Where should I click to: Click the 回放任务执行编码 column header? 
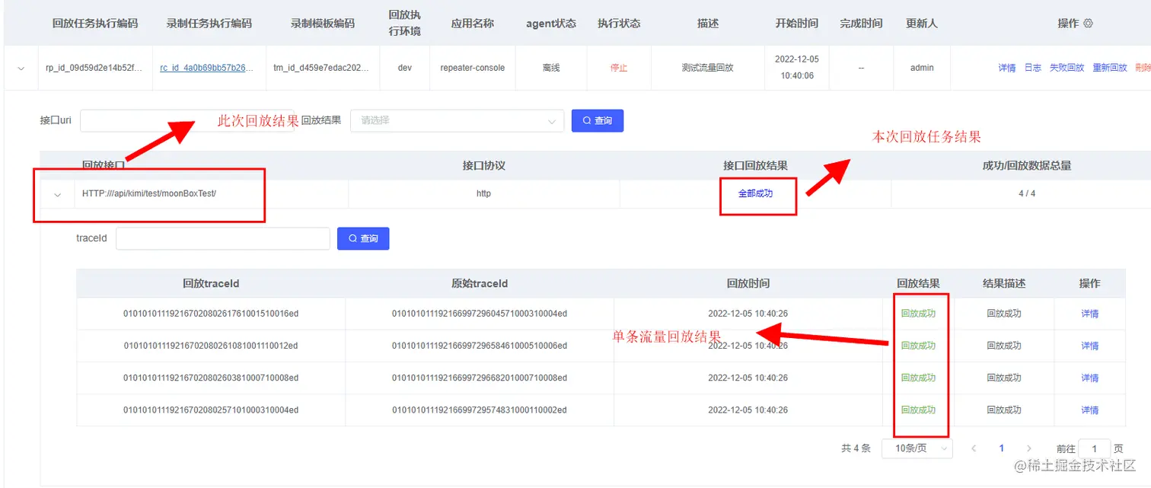pyautogui.click(x=95, y=24)
